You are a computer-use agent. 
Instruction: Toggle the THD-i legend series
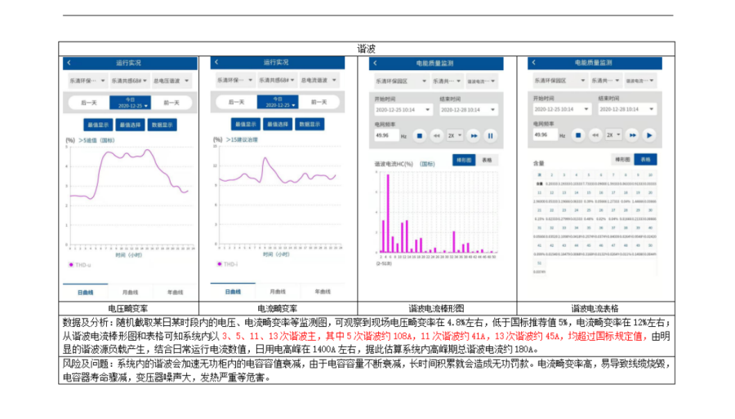(x=228, y=264)
